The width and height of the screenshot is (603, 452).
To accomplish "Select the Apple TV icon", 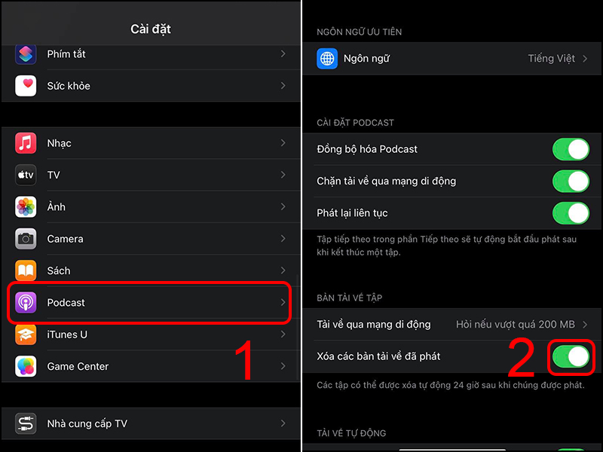I will (26, 175).
